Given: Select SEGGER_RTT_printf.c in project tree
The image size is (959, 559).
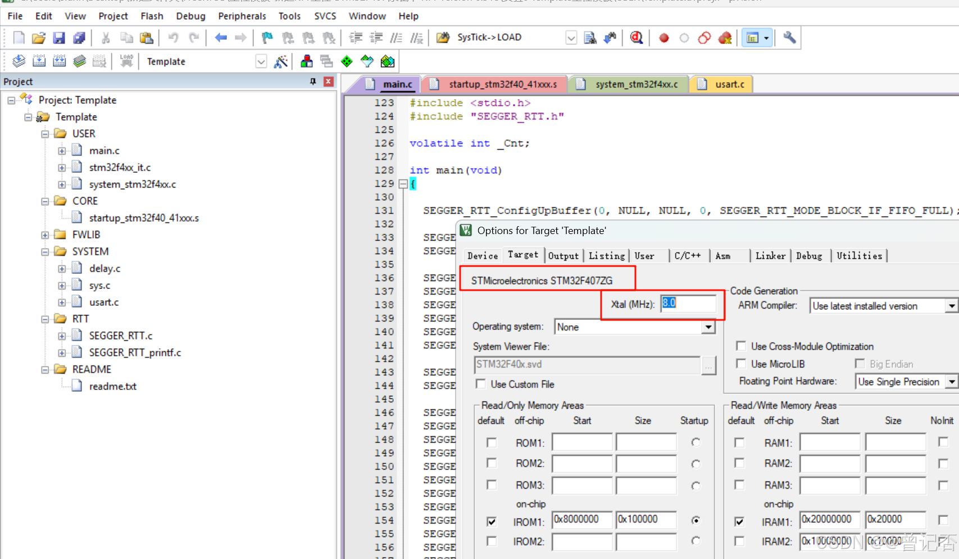Looking at the screenshot, I should [135, 352].
